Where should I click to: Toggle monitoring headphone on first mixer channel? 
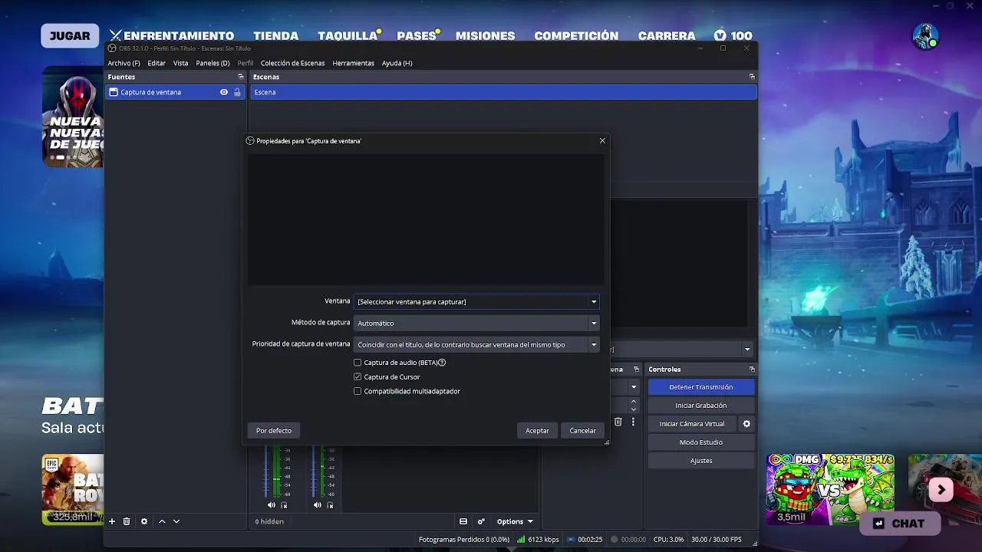click(284, 505)
